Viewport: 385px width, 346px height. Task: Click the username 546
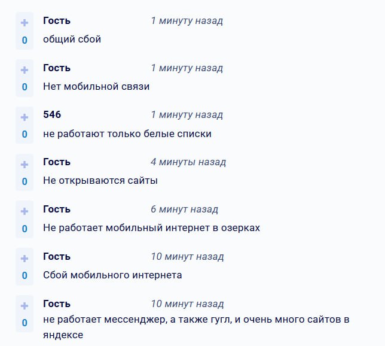click(x=52, y=114)
